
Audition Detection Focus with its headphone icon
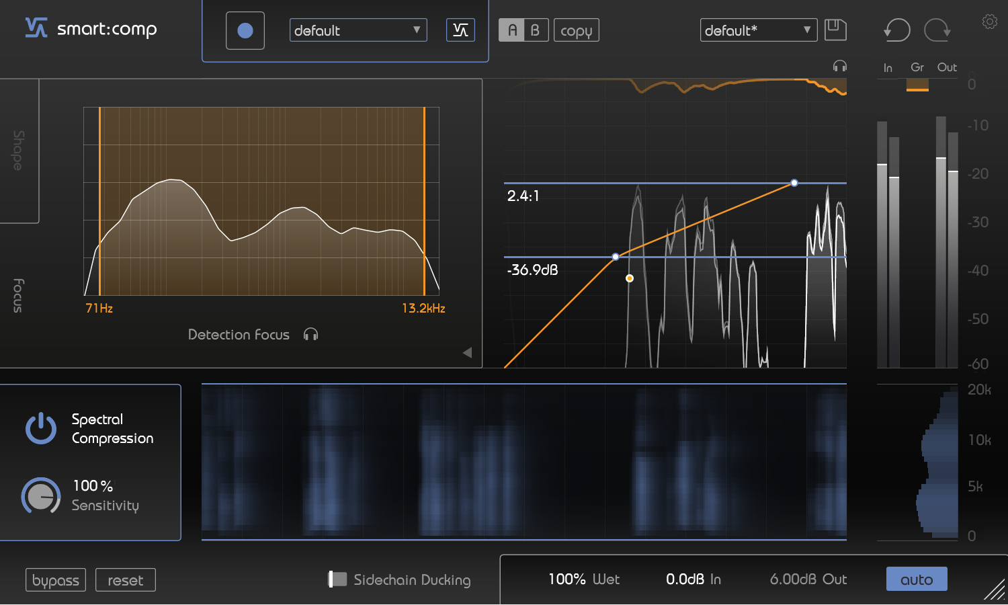[310, 334]
